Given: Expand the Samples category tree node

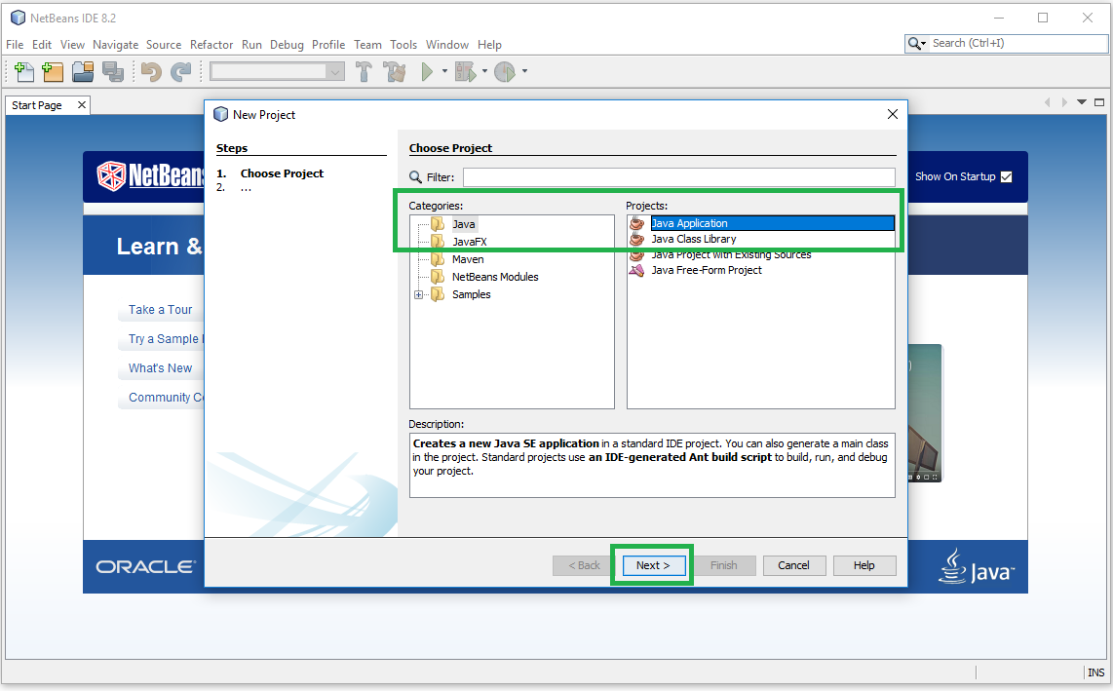Looking at the screenshot, I should (418, 294).
